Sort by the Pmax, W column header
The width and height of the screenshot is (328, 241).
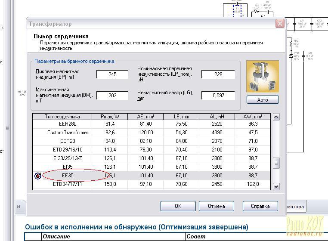pyautogui.click(x=110, y=117)
